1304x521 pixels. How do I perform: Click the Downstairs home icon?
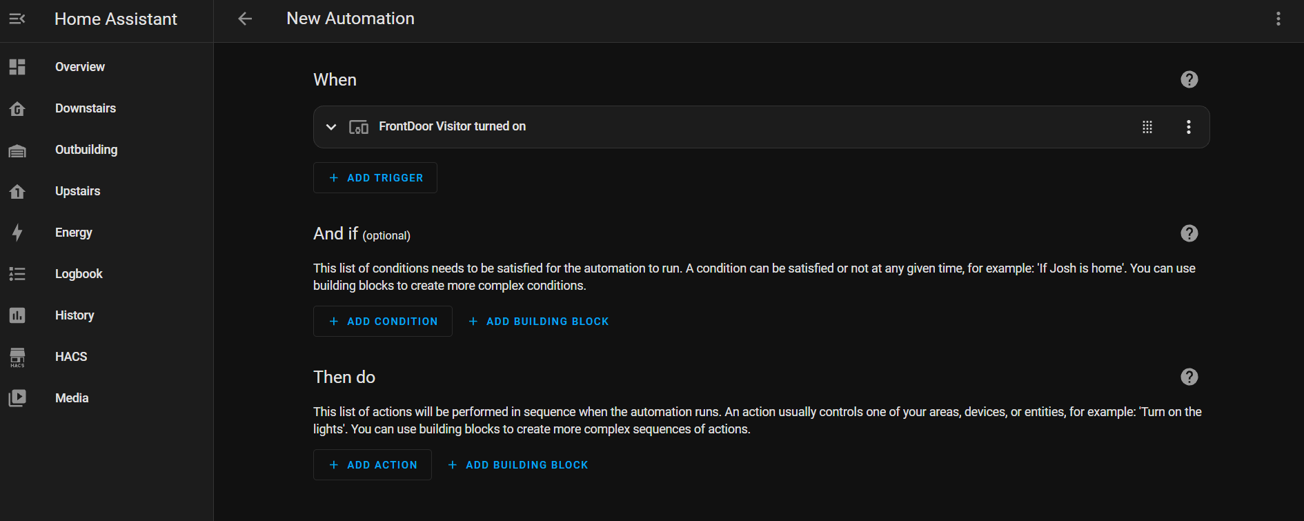tap(17, 108)
